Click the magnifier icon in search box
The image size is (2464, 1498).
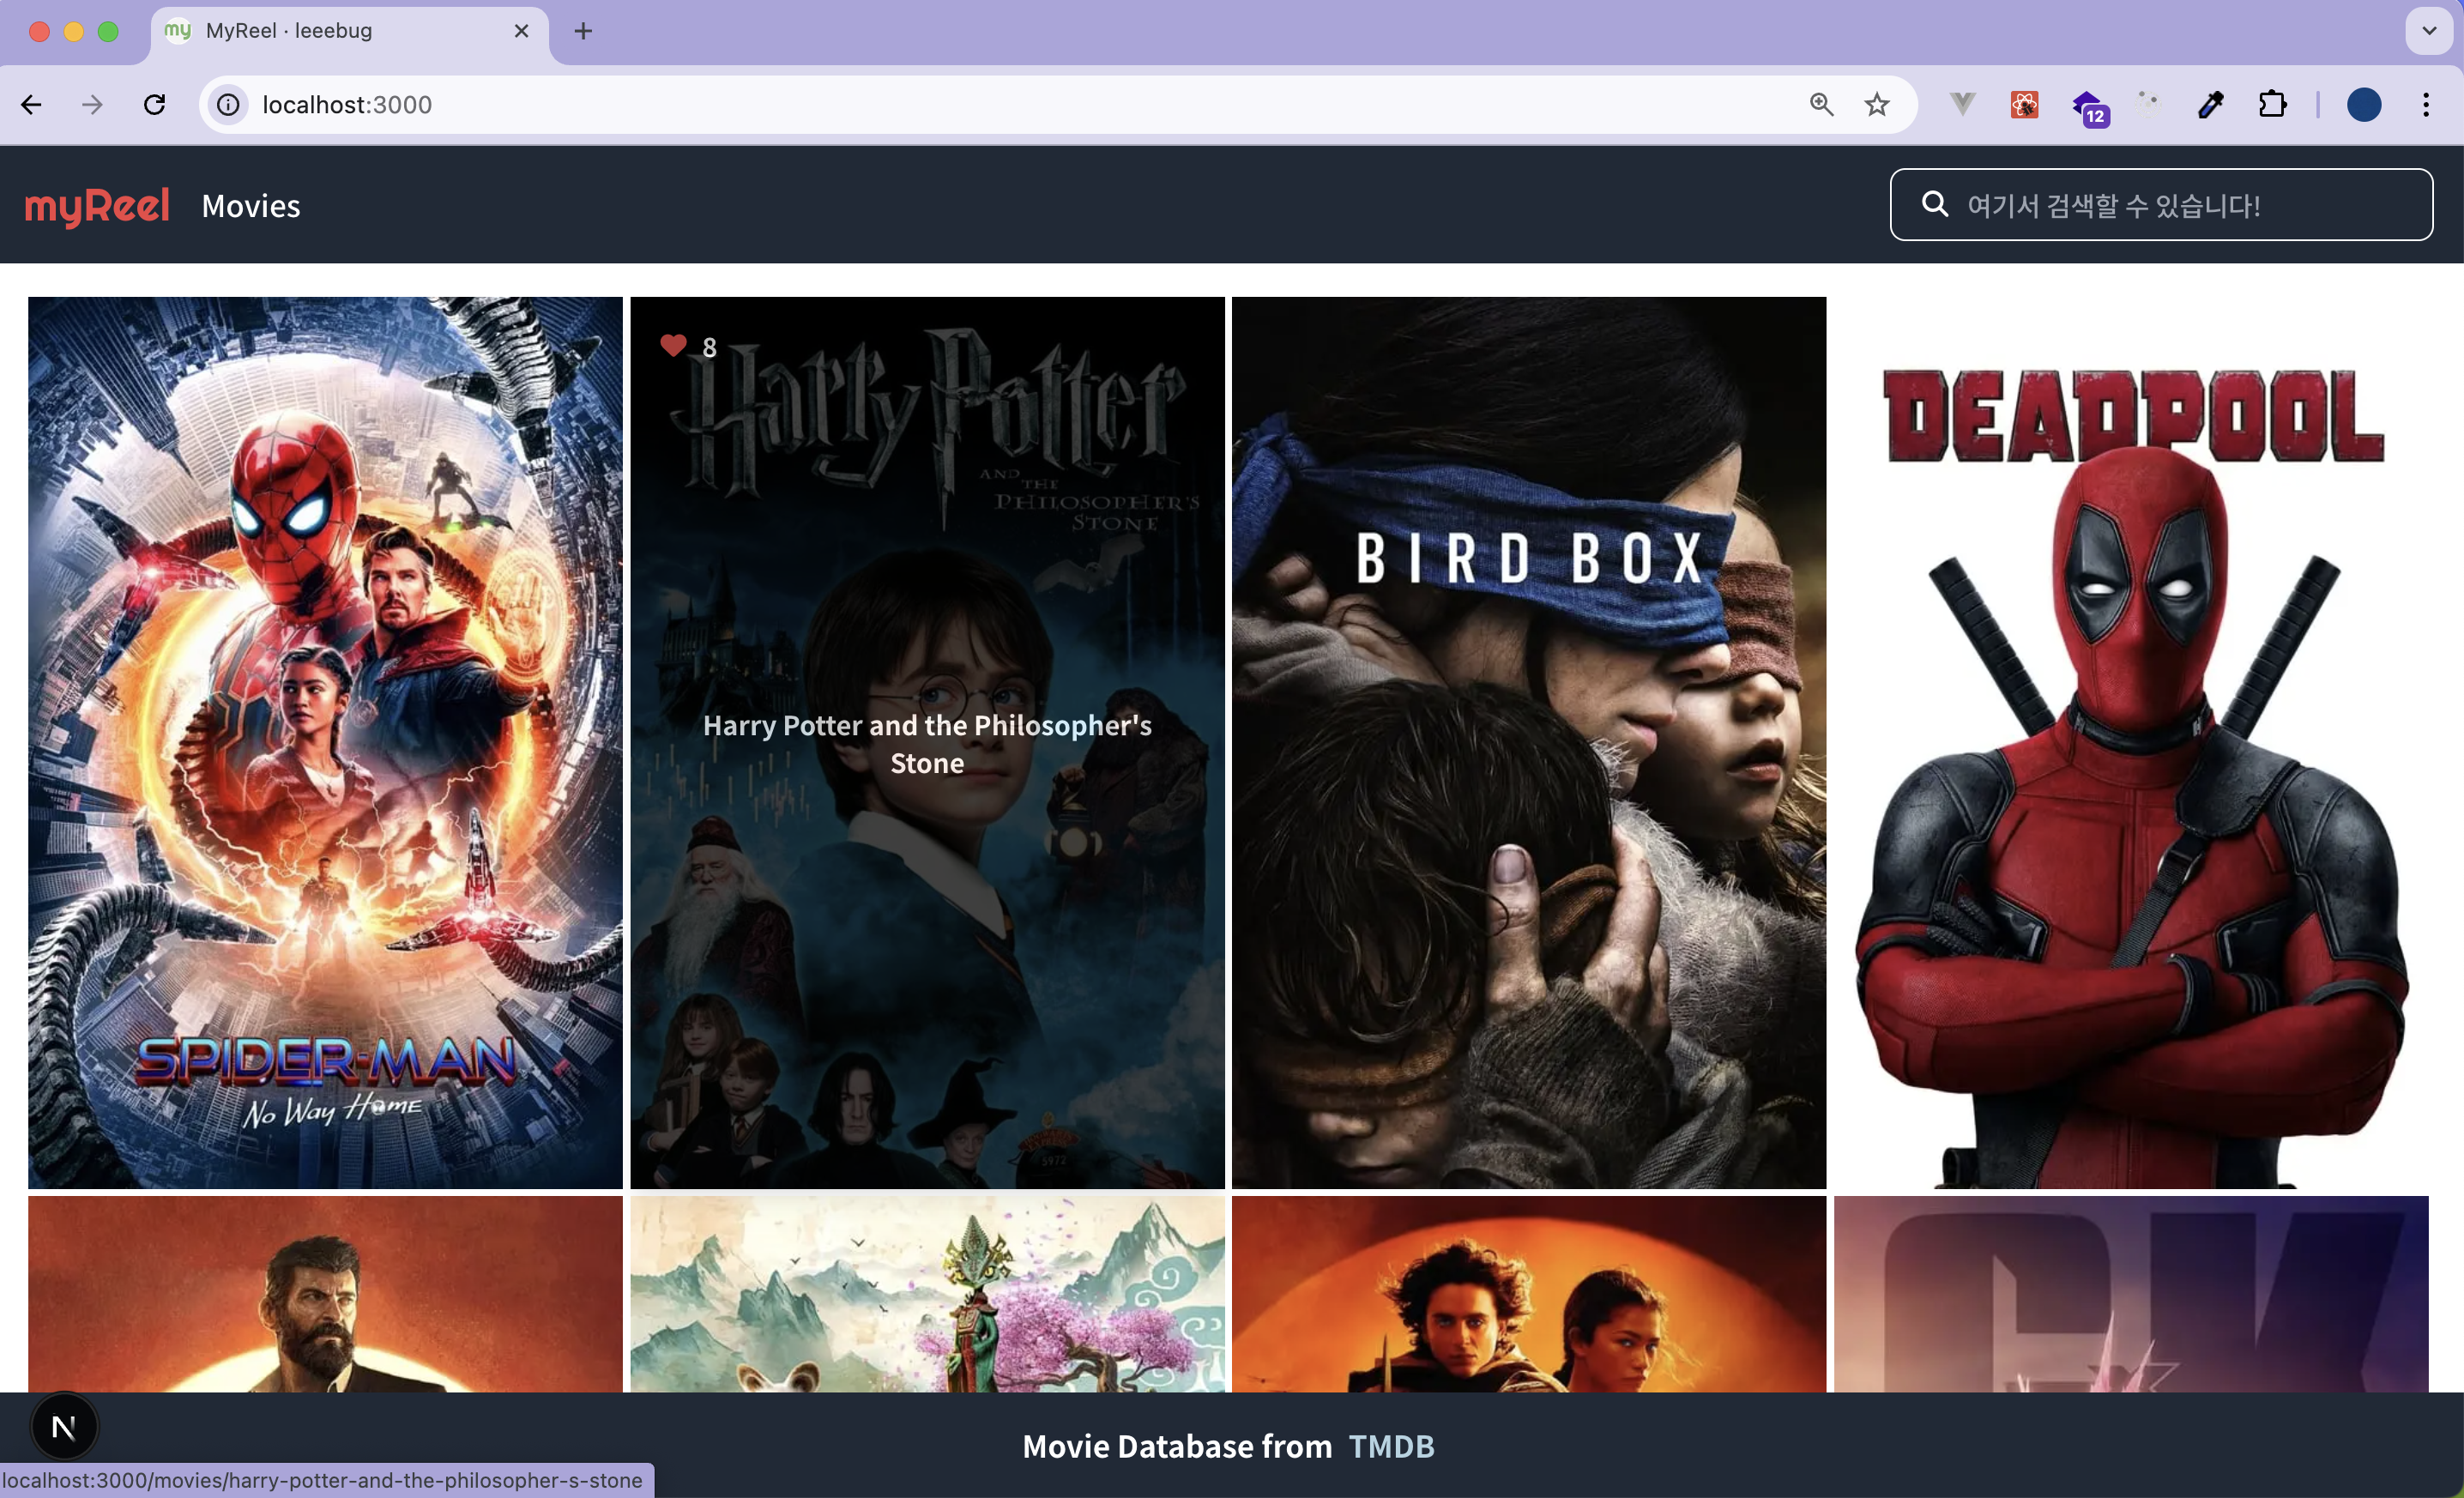tap(1935, 204)
